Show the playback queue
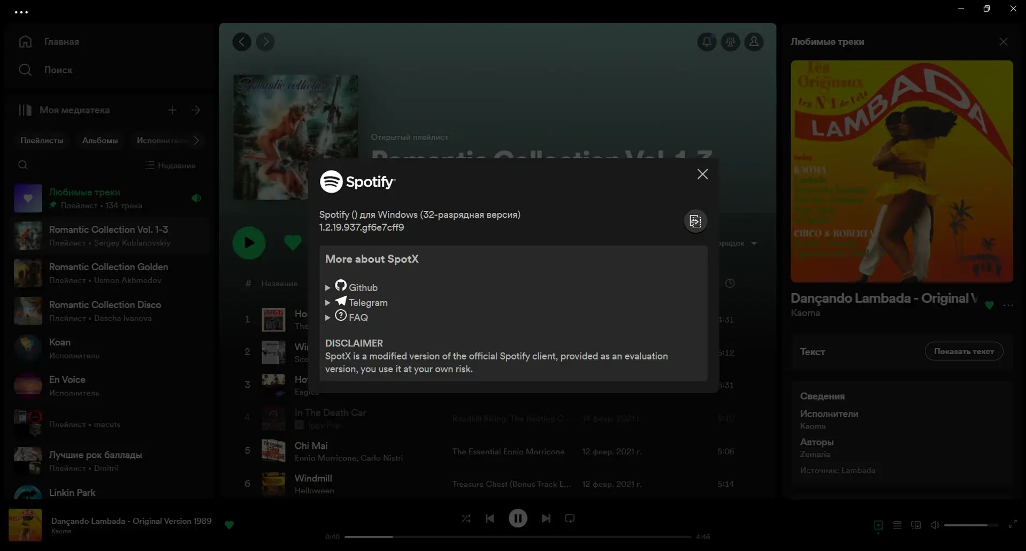1026x551 pixels. pos(897,525)
